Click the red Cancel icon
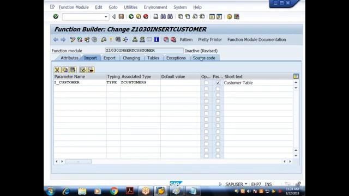Screen dimensions: 349x196 146,16
